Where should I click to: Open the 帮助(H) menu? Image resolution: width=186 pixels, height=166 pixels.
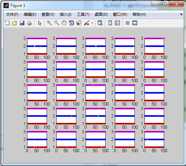click(139, 14)
